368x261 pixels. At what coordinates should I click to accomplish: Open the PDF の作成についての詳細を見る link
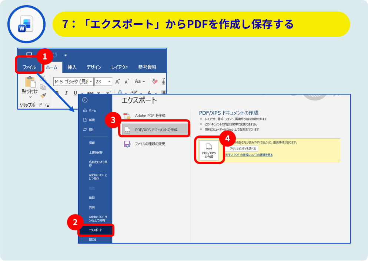point(249,155)
